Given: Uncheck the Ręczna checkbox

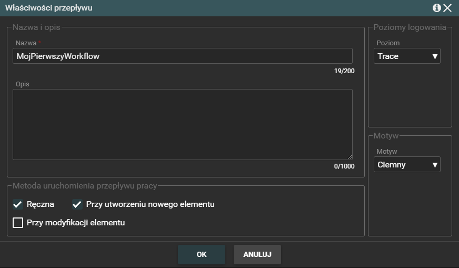Looking at the screenshot, I should click(18, 204).
